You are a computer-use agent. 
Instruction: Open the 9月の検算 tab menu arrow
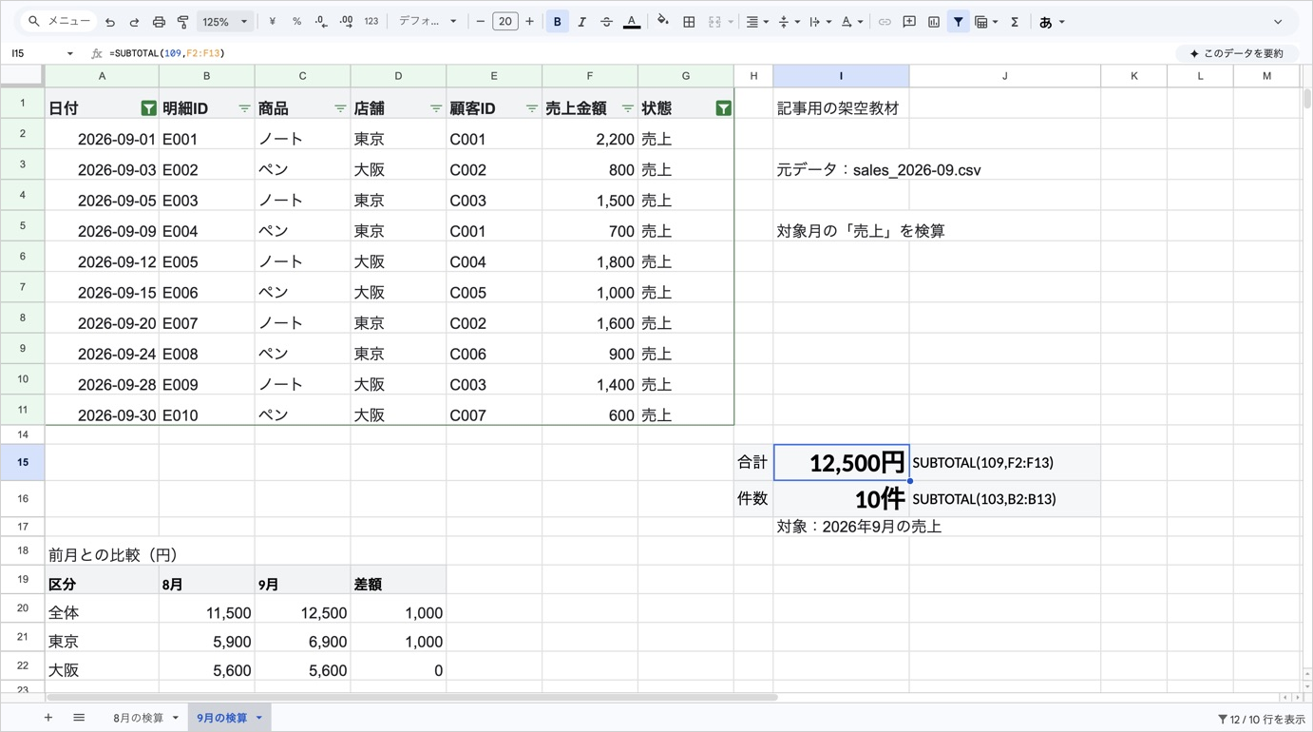258,718
